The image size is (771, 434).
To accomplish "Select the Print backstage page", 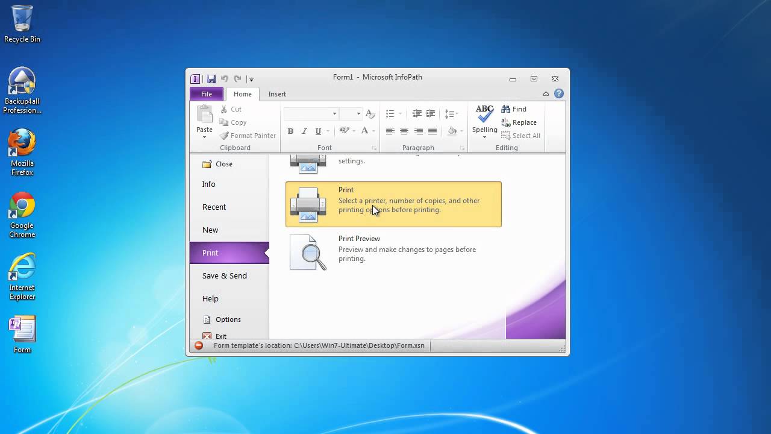I will pyautogui.click(x=229, y=253).
